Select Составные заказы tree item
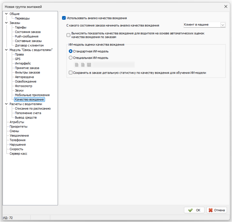 (28, 41)
